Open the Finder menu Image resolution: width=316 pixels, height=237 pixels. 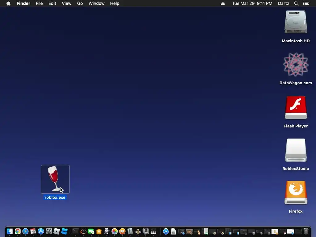click(x=23, y=3)
